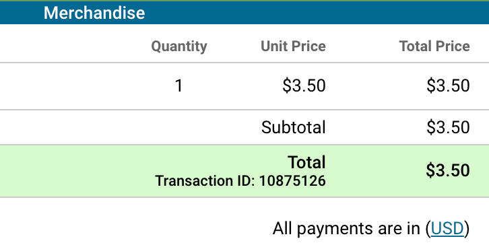The height and width of the screenshot is (245, 489).
Task: Click Transaction ID label text
Action: [x=205, y=181]
